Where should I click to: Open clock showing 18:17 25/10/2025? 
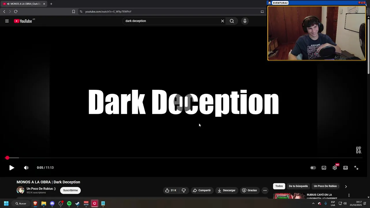[356, 203]
